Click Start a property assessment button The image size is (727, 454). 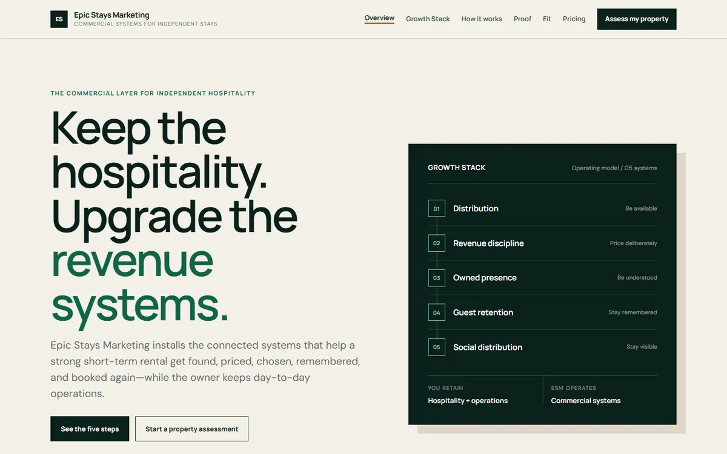point(191,429)
